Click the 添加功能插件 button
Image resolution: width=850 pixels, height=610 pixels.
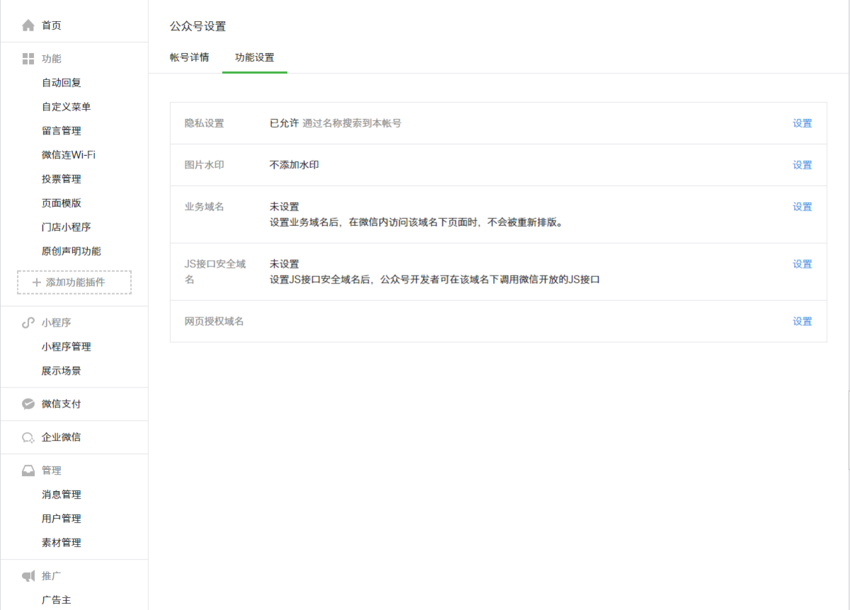coord(74,282)
